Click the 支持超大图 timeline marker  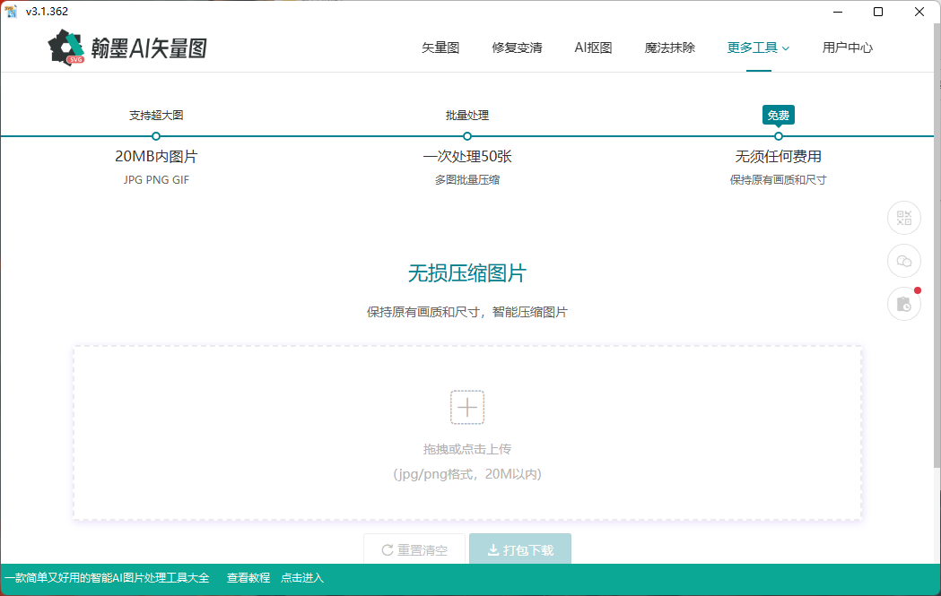(156, 136)
